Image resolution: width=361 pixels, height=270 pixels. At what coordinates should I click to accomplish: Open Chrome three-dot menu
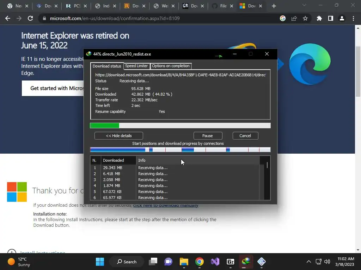[353, 18]
